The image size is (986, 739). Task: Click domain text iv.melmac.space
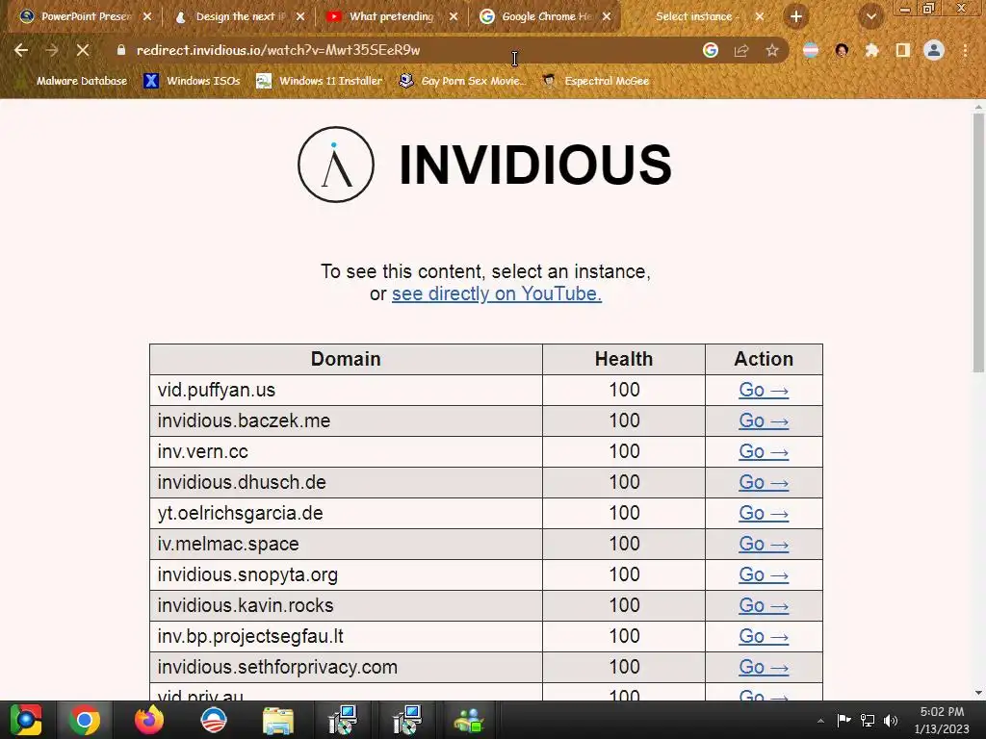click(x=228, y=545)
